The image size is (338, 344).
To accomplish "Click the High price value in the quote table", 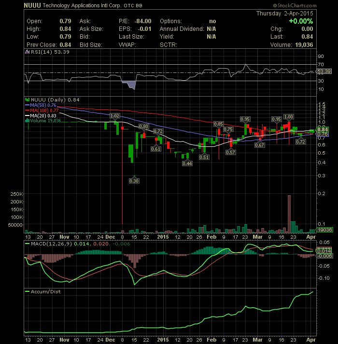I will tap(65, 29).
